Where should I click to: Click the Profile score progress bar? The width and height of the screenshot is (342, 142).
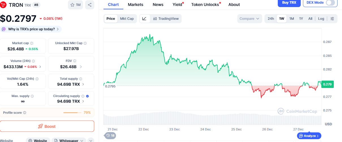point(72,113)
